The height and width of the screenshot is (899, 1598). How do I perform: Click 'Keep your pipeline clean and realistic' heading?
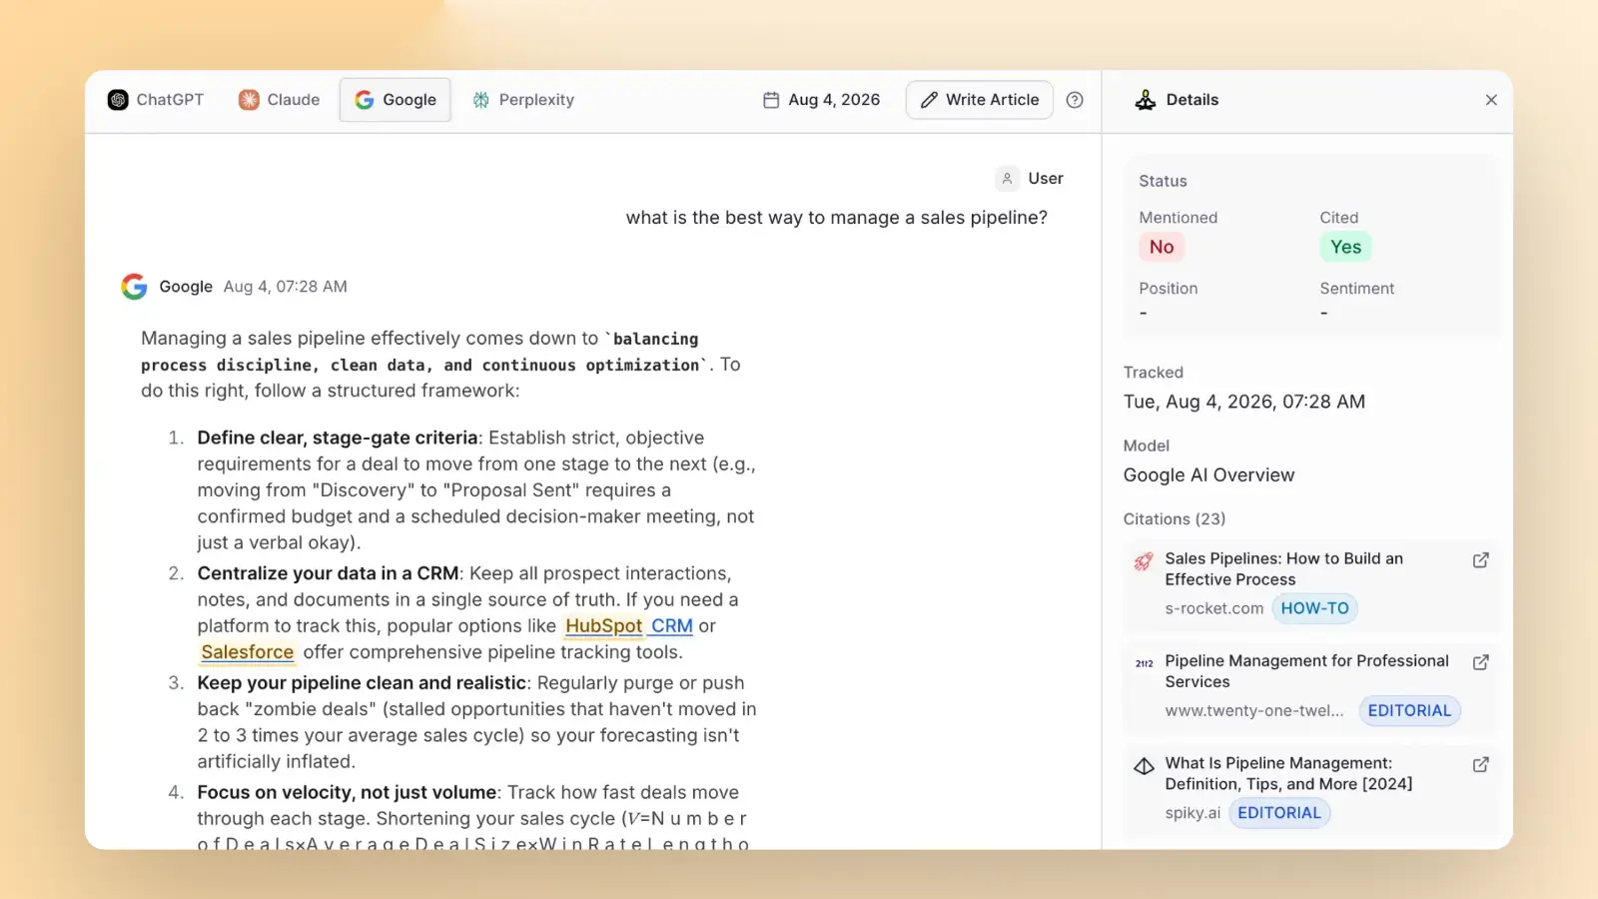362,683
